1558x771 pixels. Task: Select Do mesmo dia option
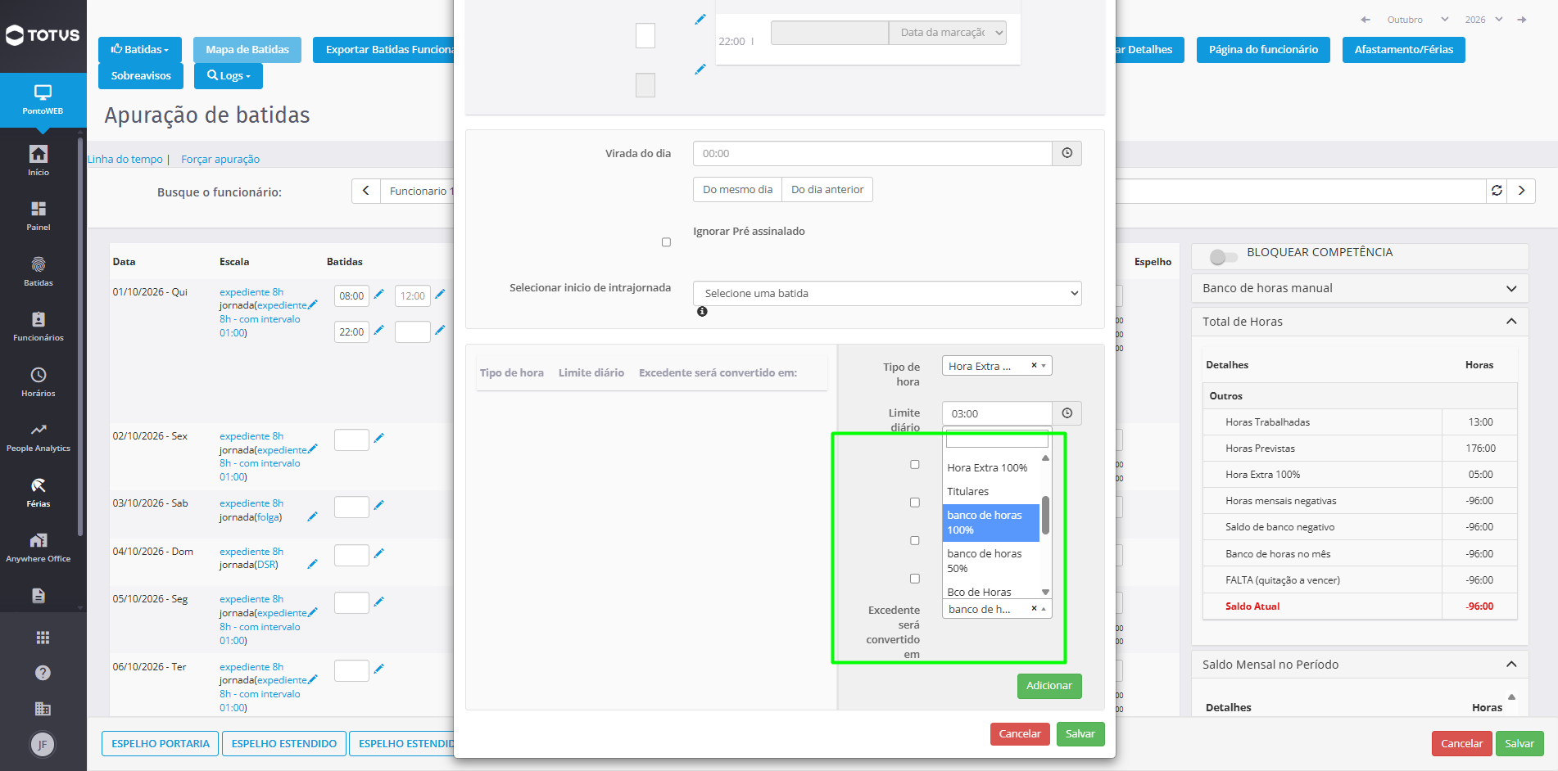tap(737, 190)
